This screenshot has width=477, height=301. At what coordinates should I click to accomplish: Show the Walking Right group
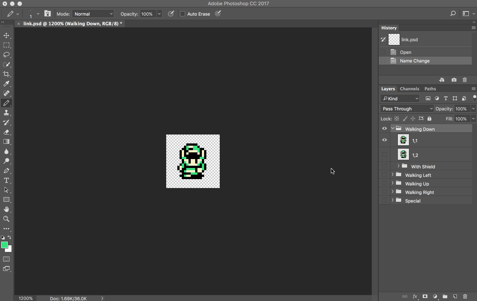coord(384,192)
